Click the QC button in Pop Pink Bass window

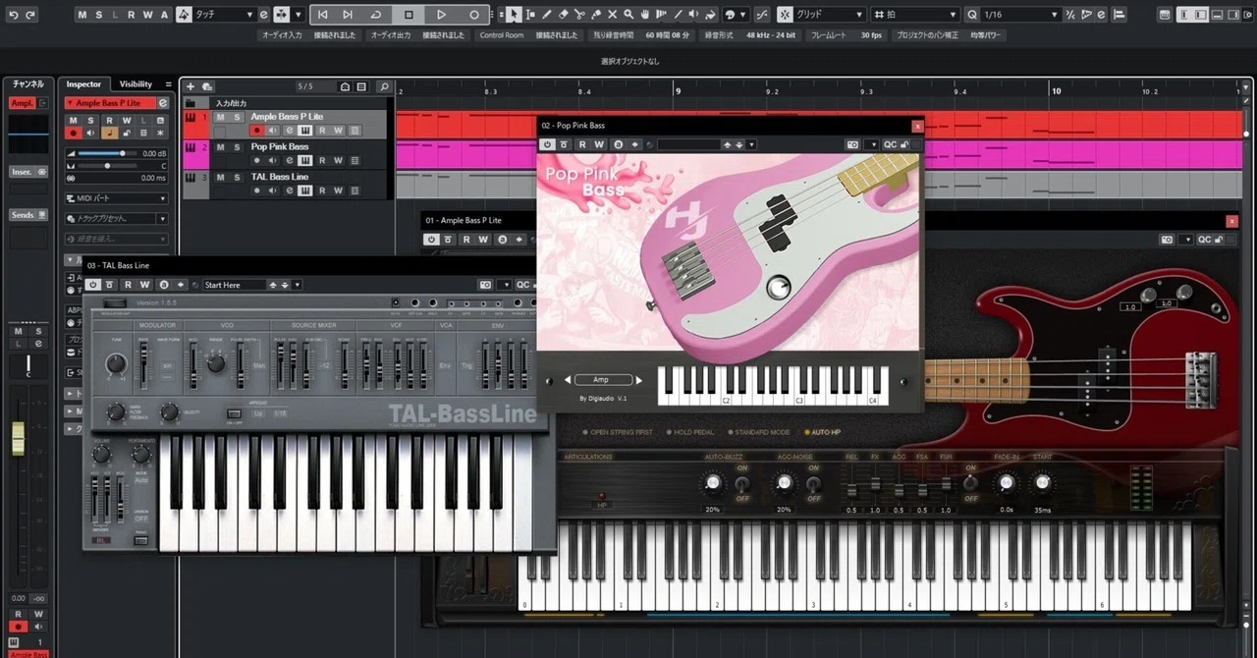890,144
